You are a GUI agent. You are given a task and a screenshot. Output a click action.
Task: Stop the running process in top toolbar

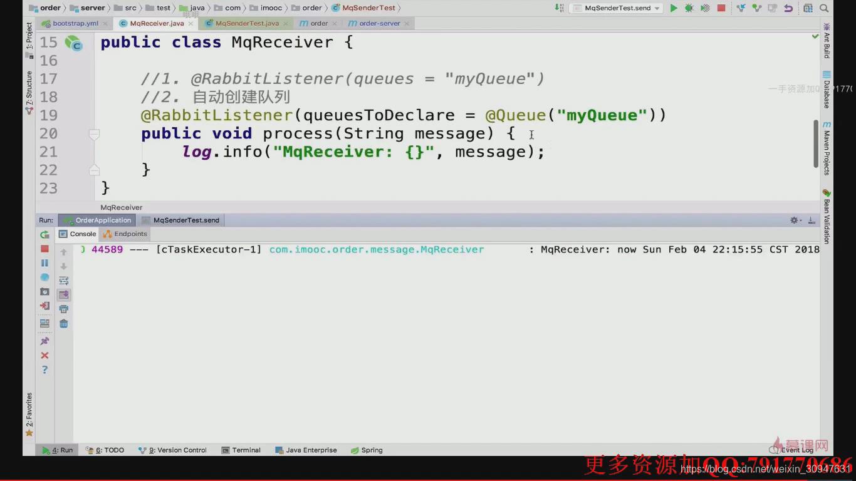[x=721, y=8]
